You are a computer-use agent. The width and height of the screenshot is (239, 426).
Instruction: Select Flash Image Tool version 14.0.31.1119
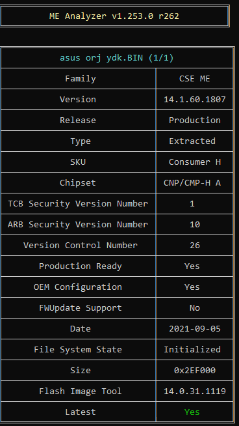(x=195, y=391)
